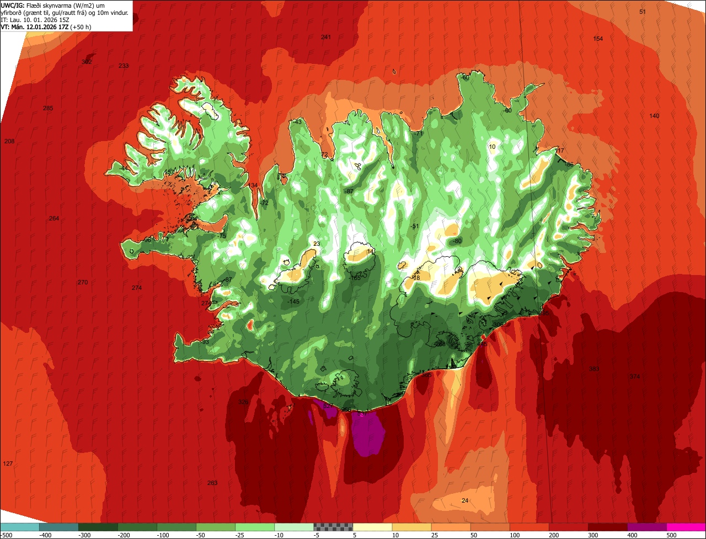Click the '(+50 h)' forecast offset text
The height and width of the screenshot is (539, 706).
point(81,27)
